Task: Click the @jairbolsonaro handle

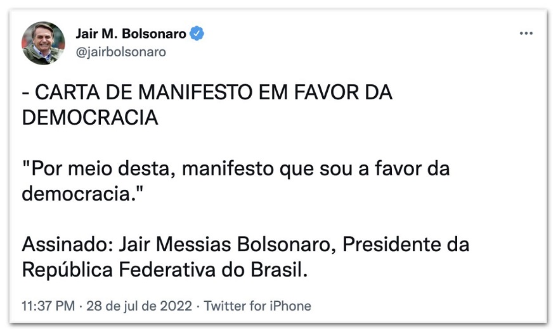Action: (x=120, y=52)
